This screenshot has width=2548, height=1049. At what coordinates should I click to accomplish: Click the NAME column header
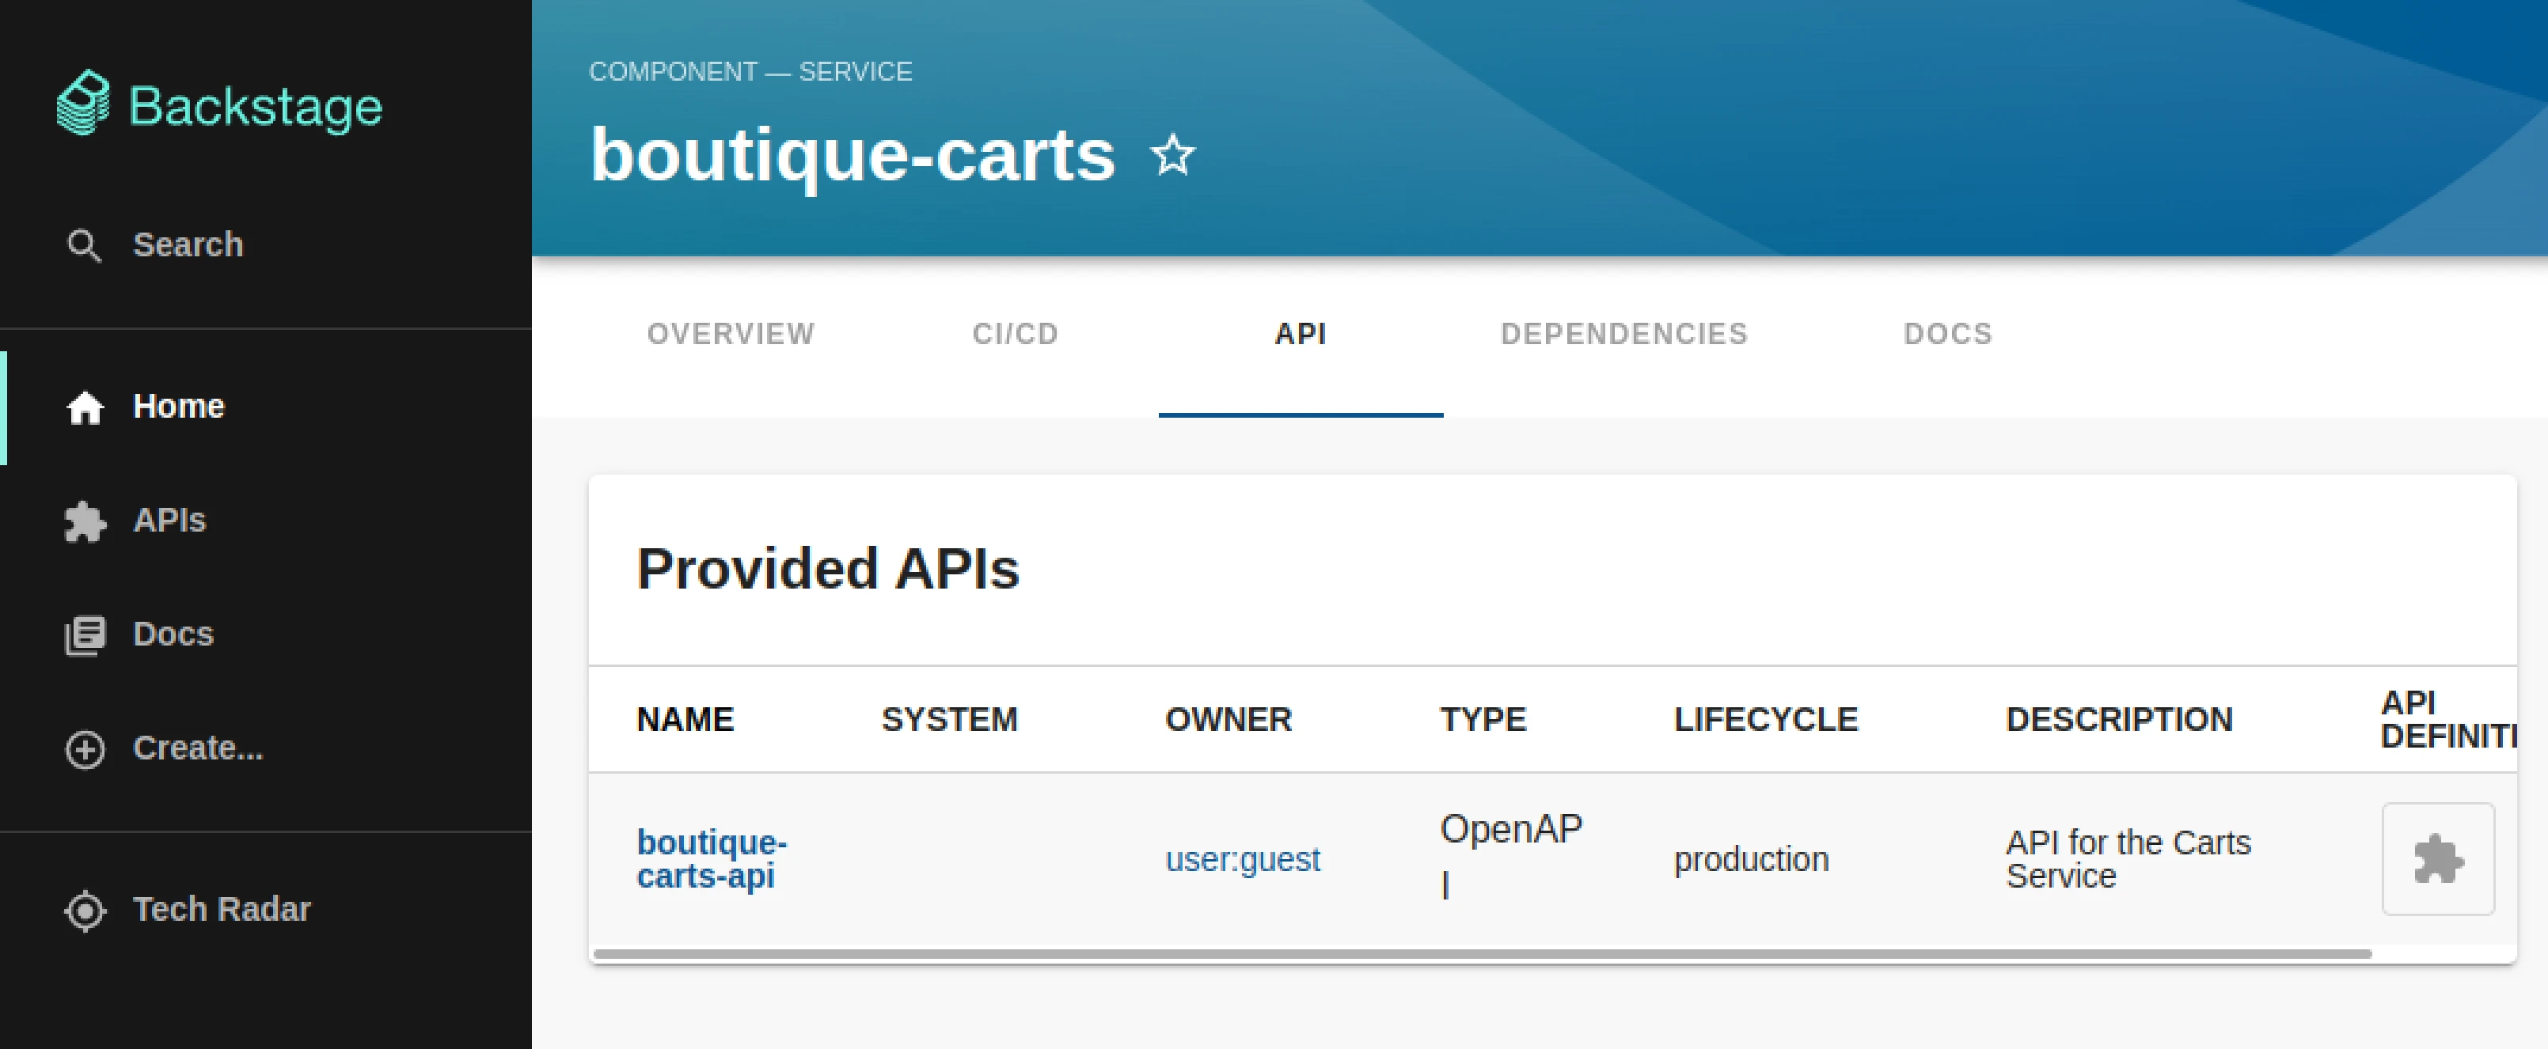pos(685,718)
